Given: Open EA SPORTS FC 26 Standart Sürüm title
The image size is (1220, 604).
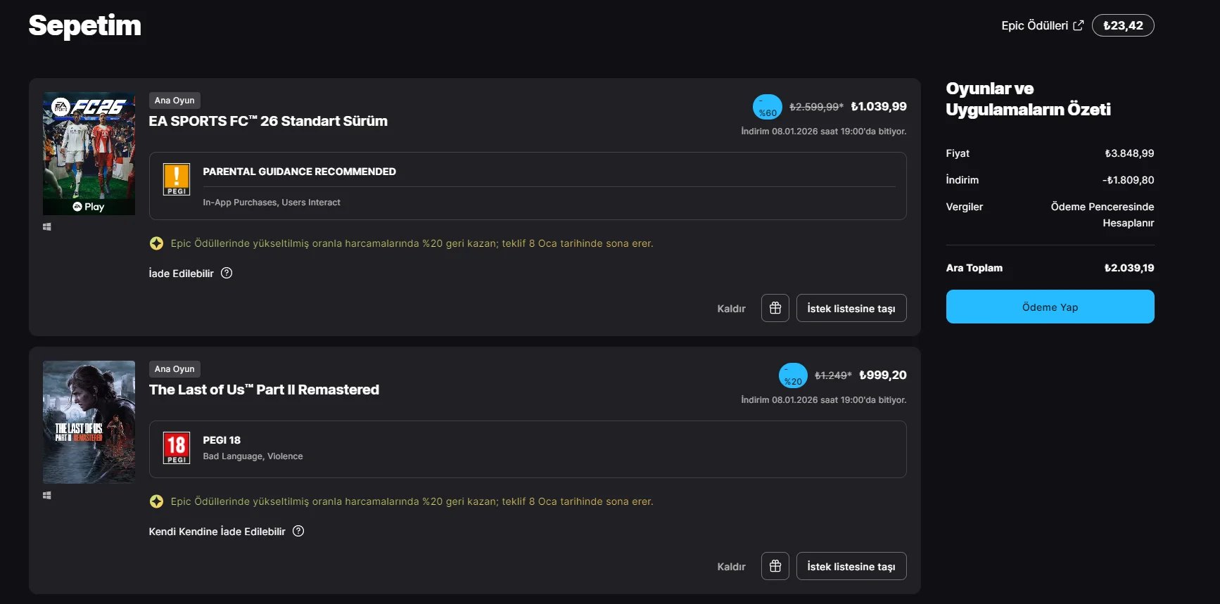Looking at the screenshot, I should (268, 121).
